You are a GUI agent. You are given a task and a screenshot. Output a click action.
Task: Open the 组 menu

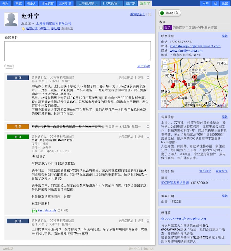[215, 3]
